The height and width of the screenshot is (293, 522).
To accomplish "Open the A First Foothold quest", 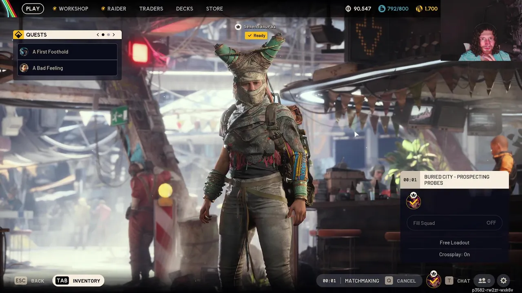I will coord(68,52).
